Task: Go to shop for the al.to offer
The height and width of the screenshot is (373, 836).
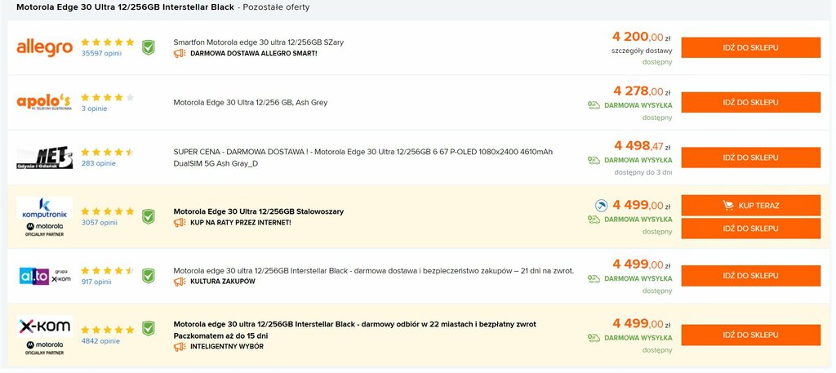Action: (751, 276)
